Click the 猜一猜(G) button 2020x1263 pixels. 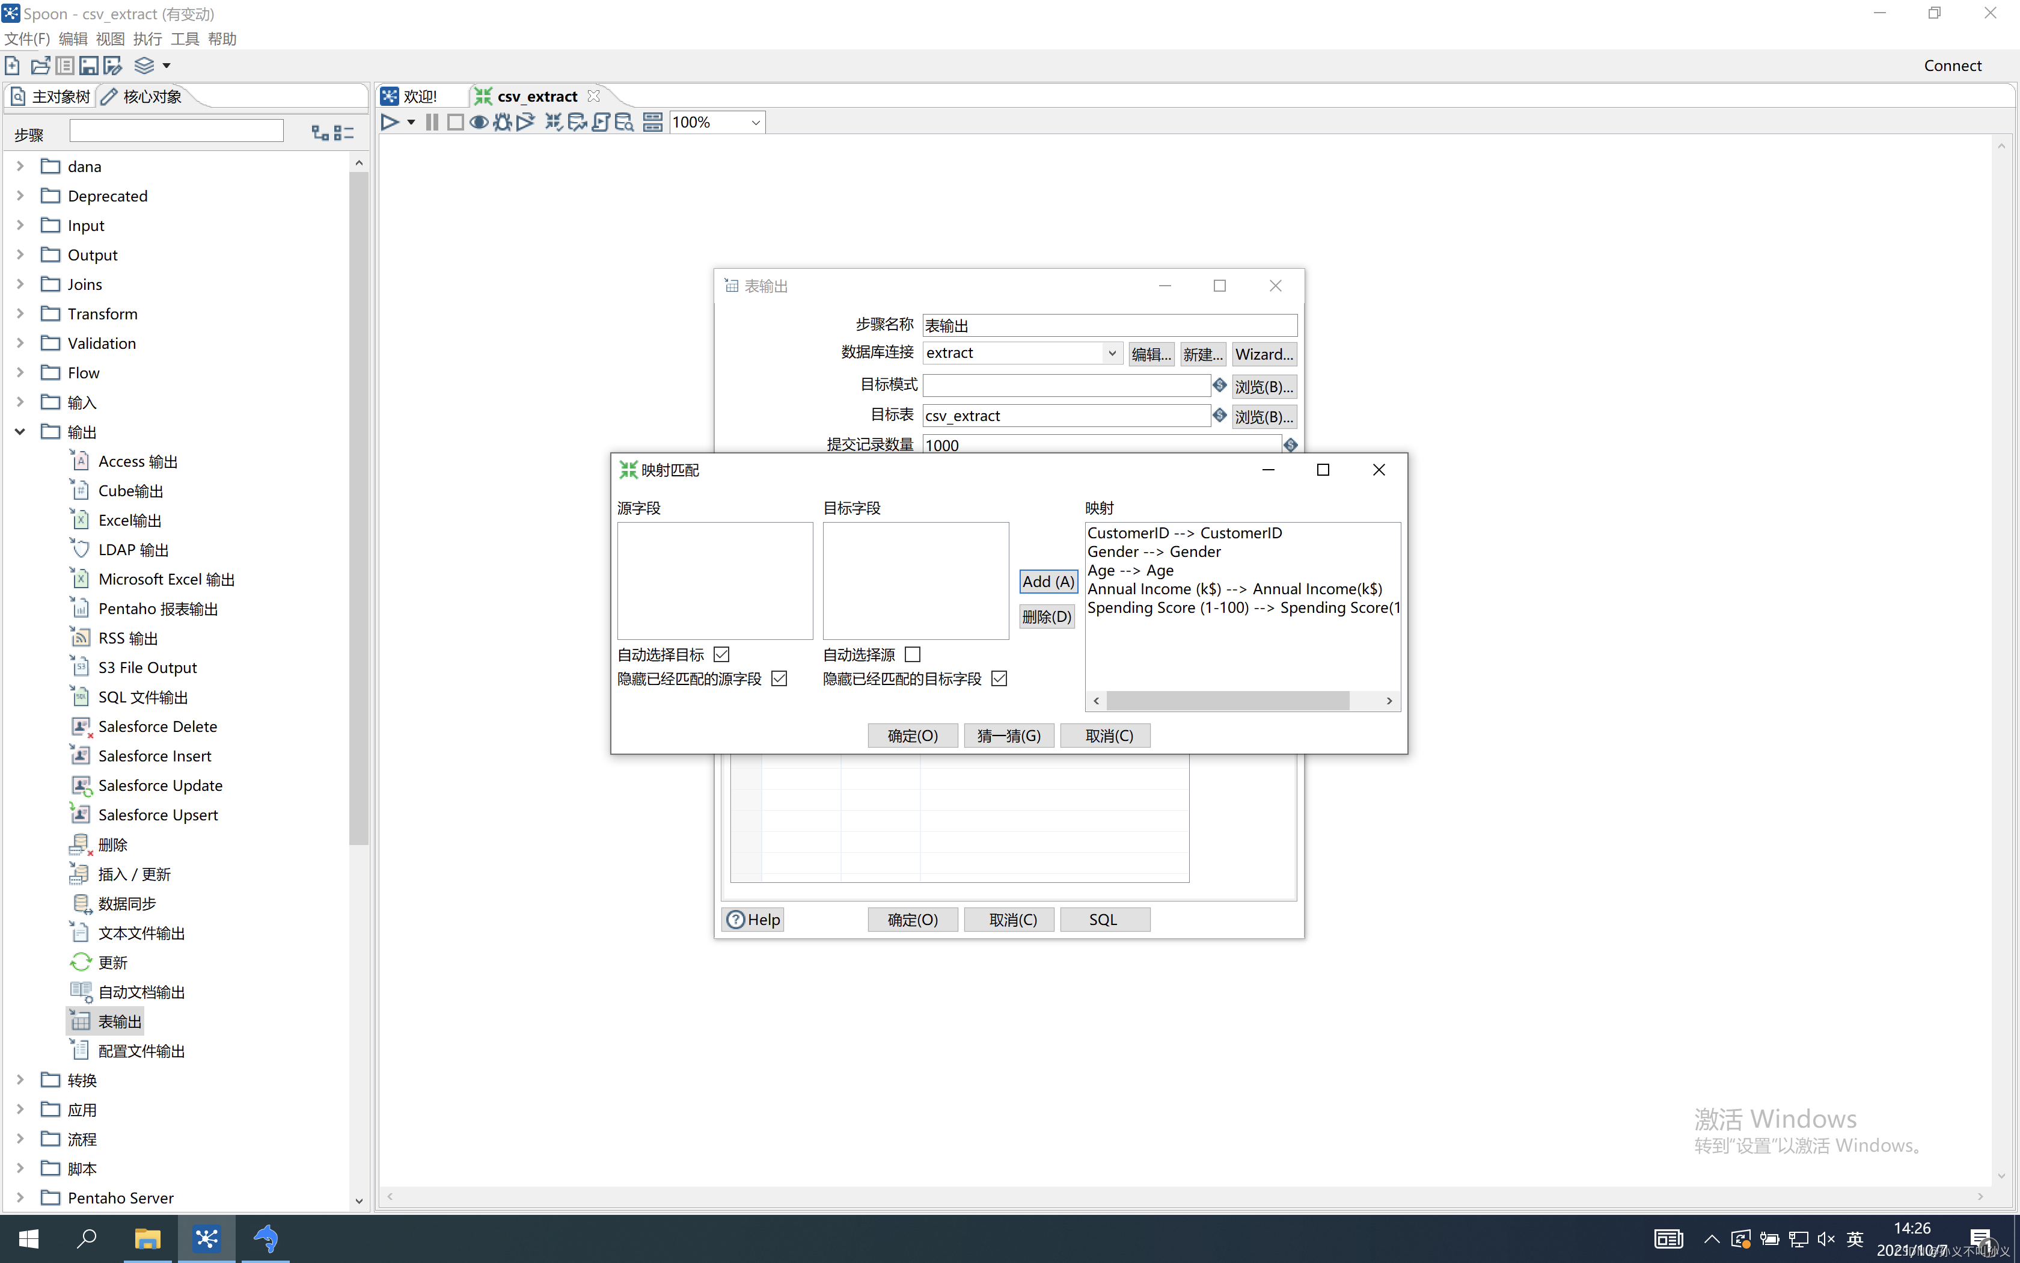click(x=1008, y=735)
